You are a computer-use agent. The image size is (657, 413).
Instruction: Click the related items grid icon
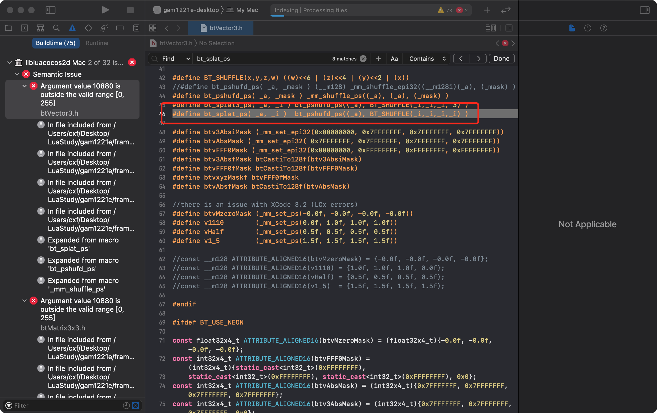click(x=153, y=28)
